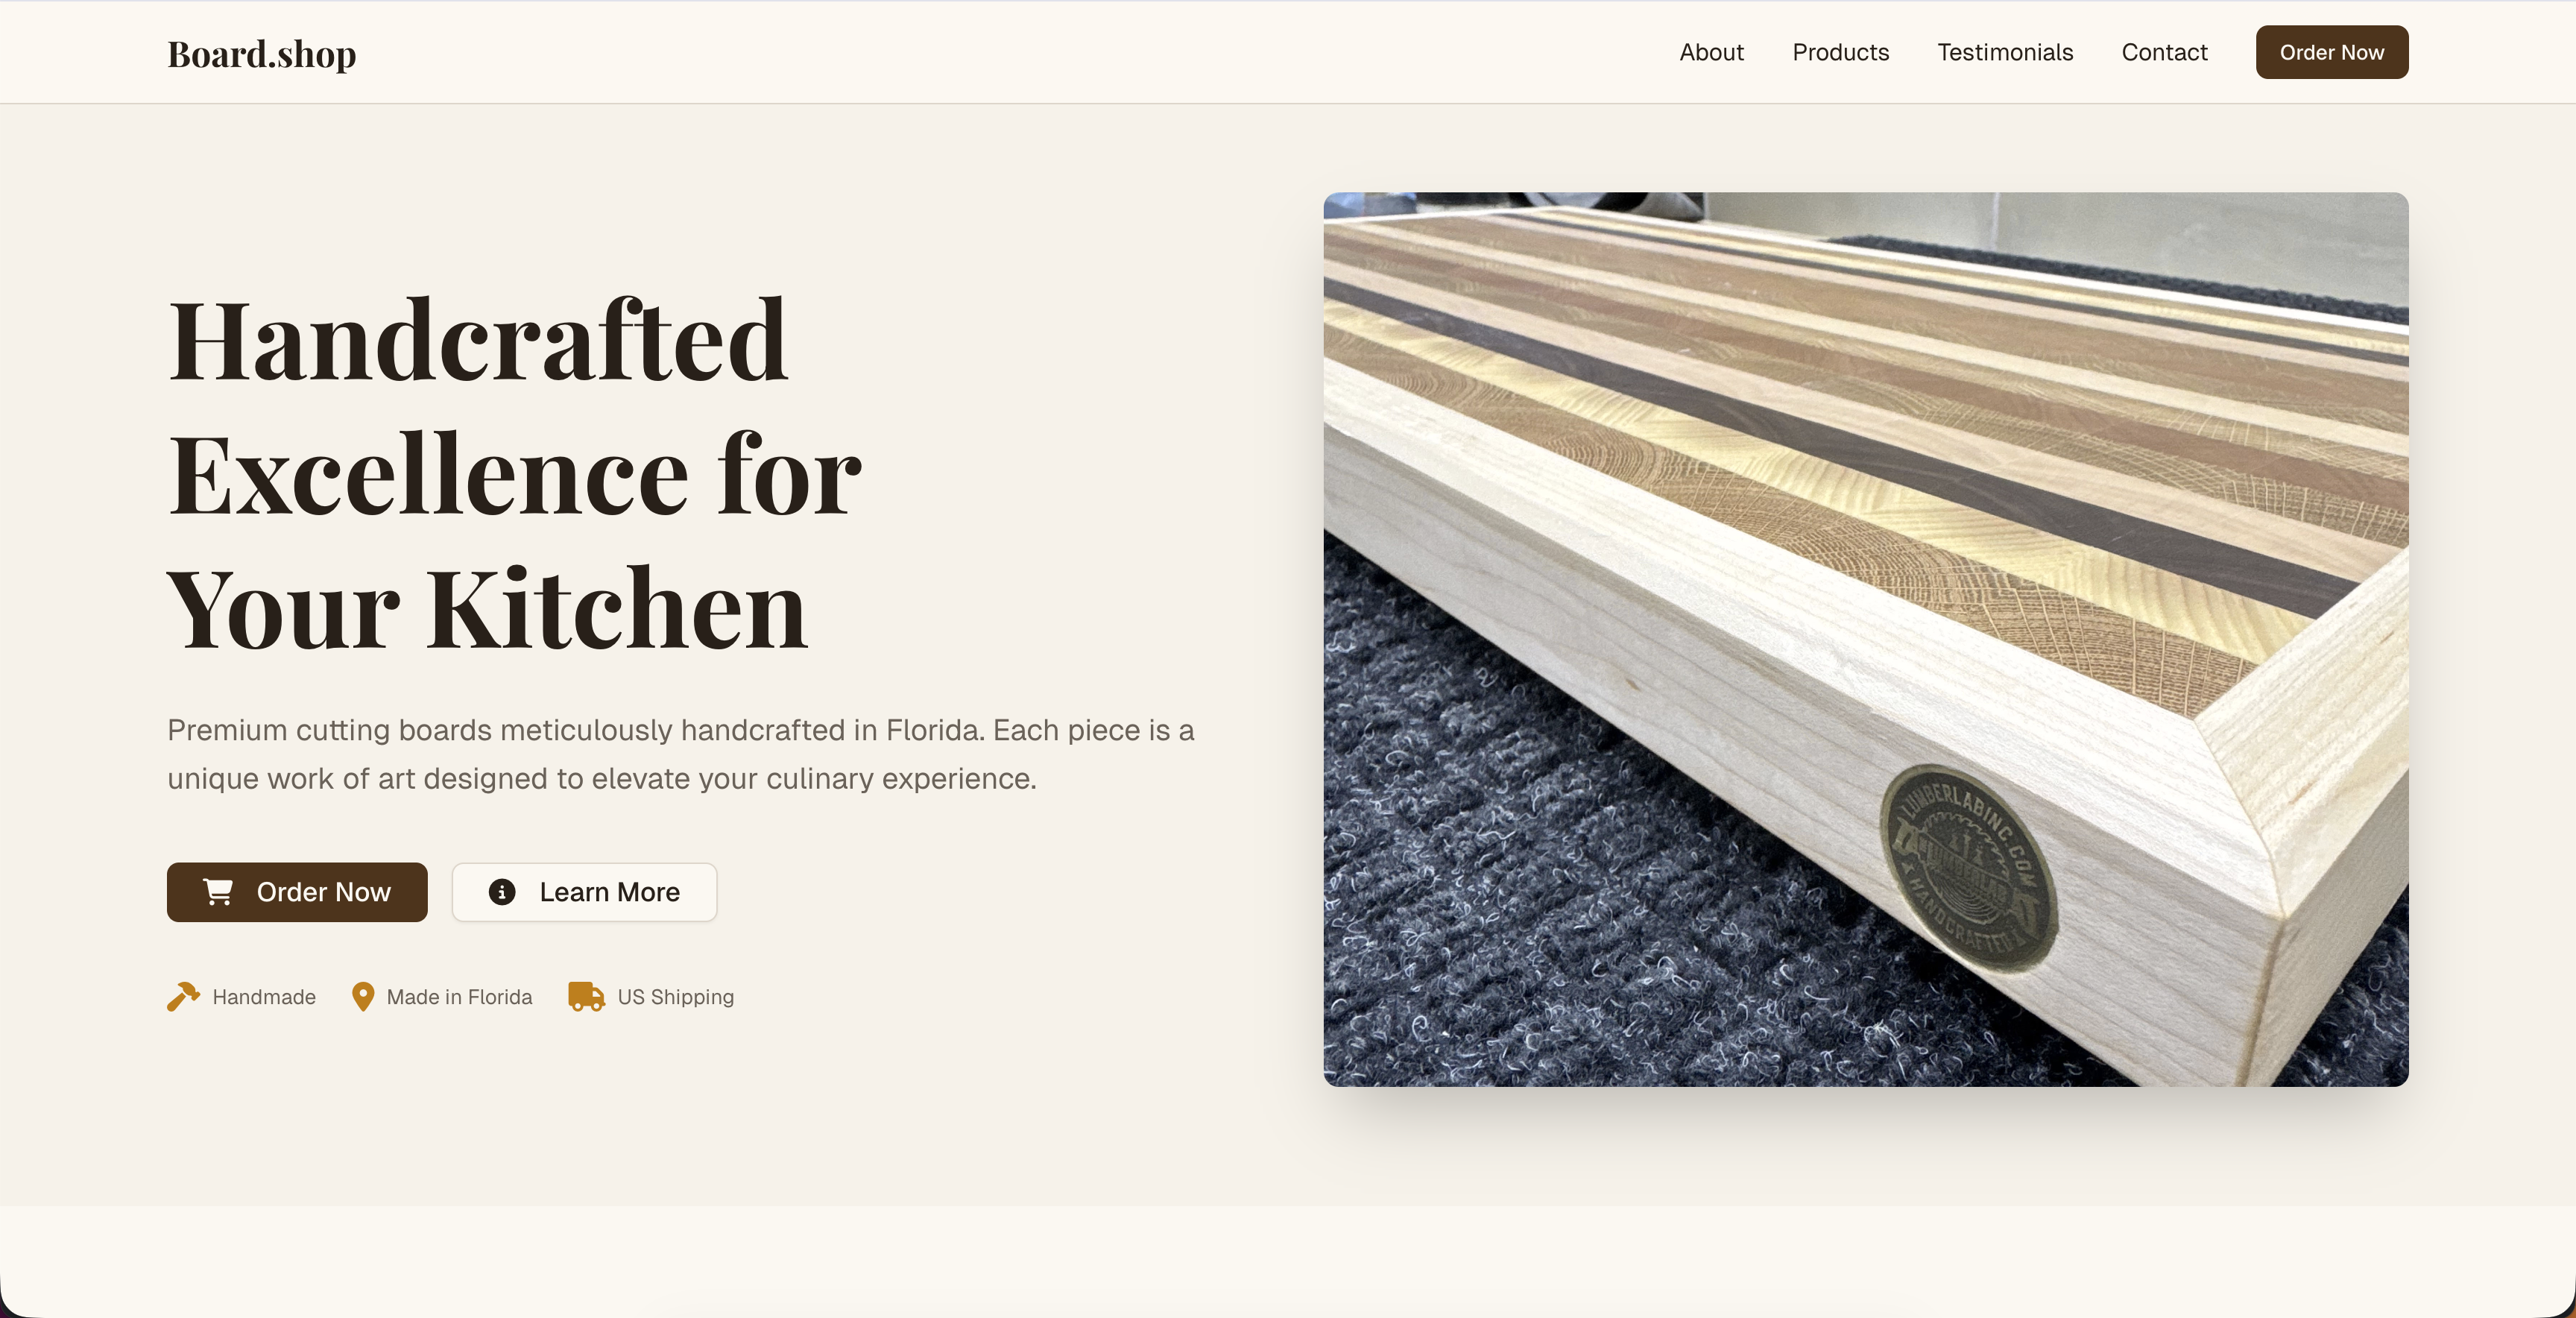
Task: Click the hammer Handmade icon
Action: coord(183,996)
